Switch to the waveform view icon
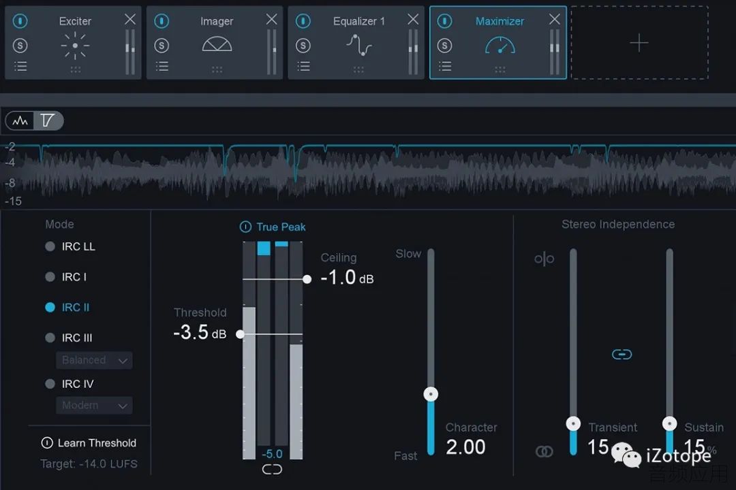736x490 pixels. point(20,121)
